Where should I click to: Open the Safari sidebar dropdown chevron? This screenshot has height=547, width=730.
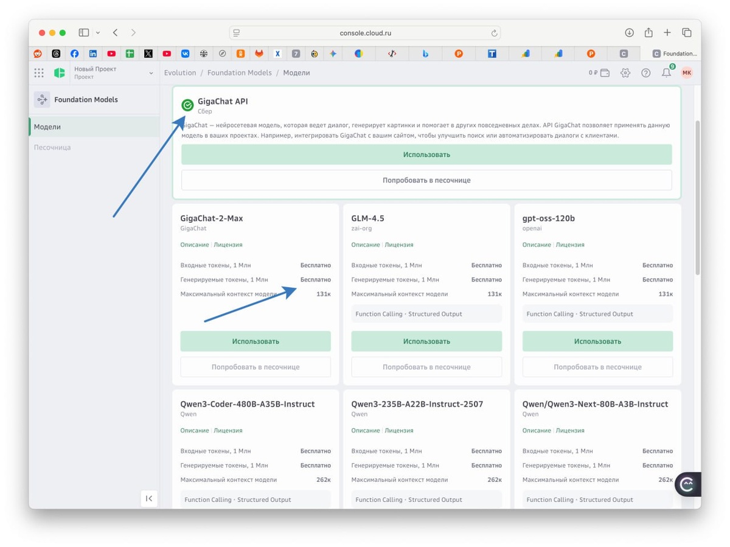98,33
